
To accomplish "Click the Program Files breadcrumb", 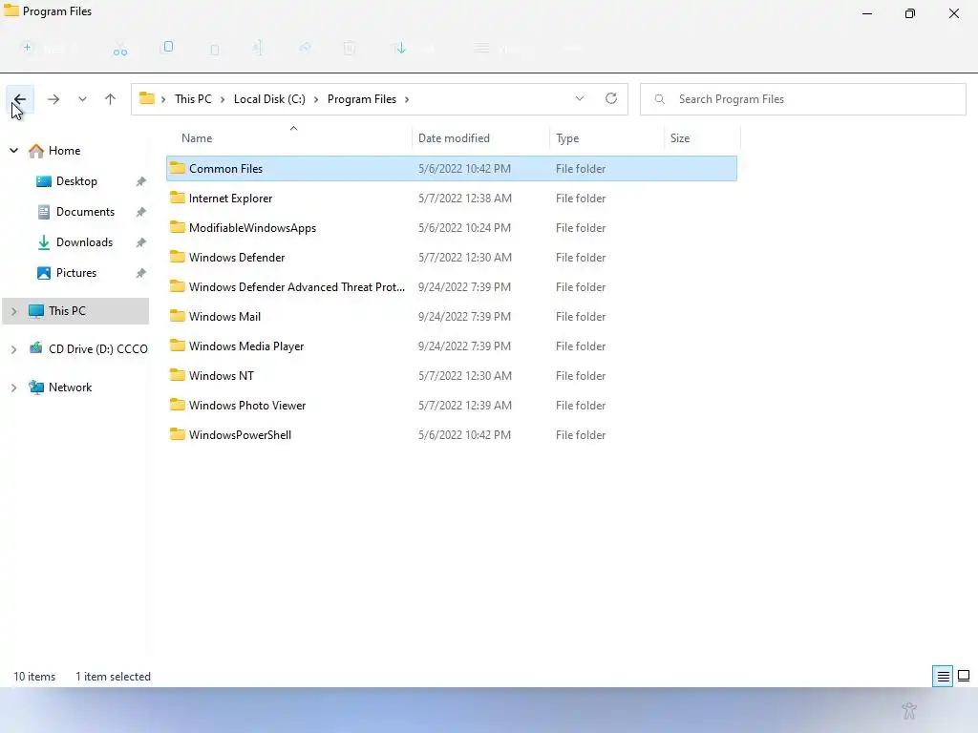I will (362, 99).
